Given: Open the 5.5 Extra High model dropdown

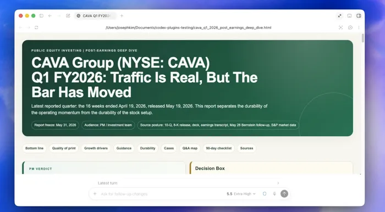Looking at the screenshot, I should click(241, 194).
